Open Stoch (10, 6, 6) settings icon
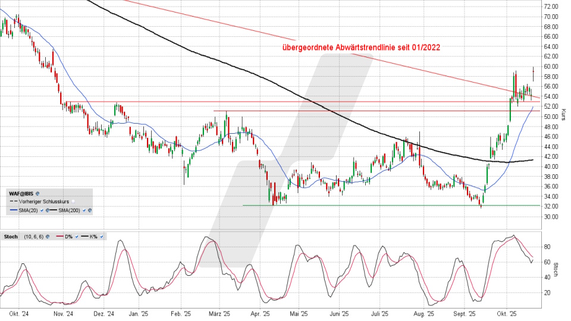 pos(48,237)
